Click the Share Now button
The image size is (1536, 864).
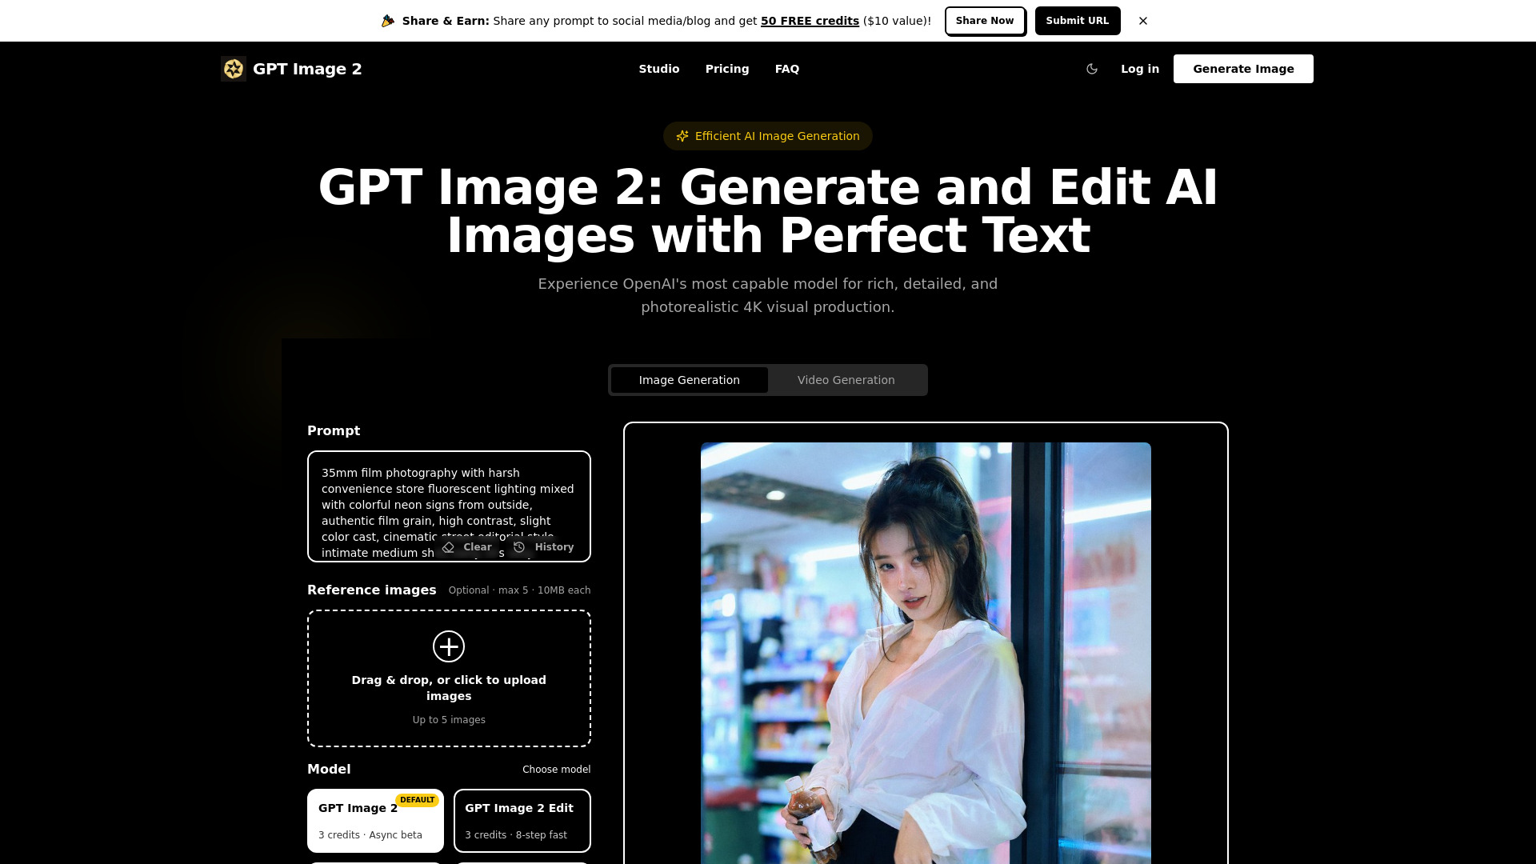(x=985, y=21)
